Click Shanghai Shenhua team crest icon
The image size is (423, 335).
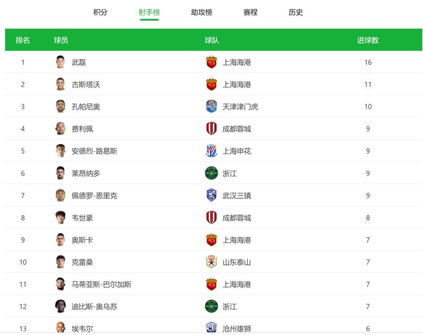(211, 151)
